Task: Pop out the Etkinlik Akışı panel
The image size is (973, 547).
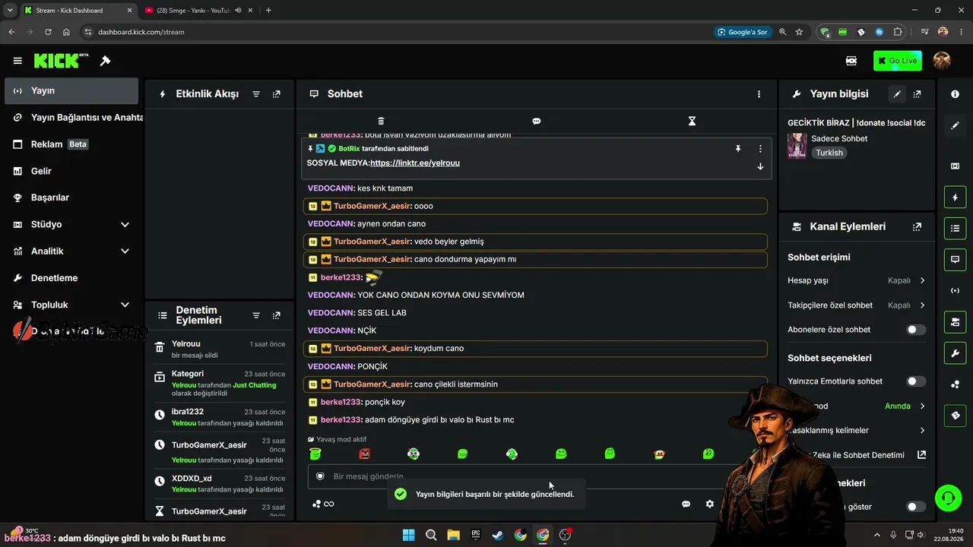Action: (x=277, y=94)
